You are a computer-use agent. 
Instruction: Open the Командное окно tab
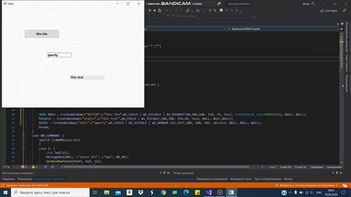pyautogui.click(x=241, y=179)
